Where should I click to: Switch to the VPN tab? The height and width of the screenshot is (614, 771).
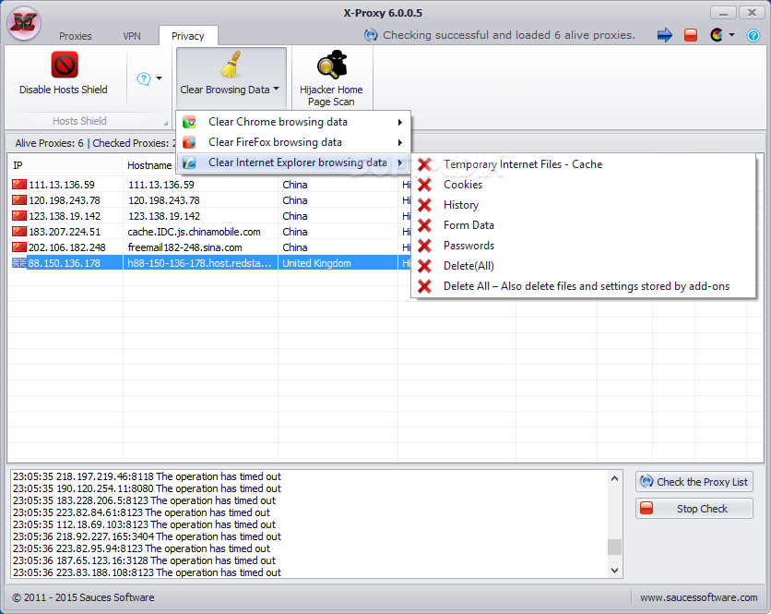[x=132, y=36]
